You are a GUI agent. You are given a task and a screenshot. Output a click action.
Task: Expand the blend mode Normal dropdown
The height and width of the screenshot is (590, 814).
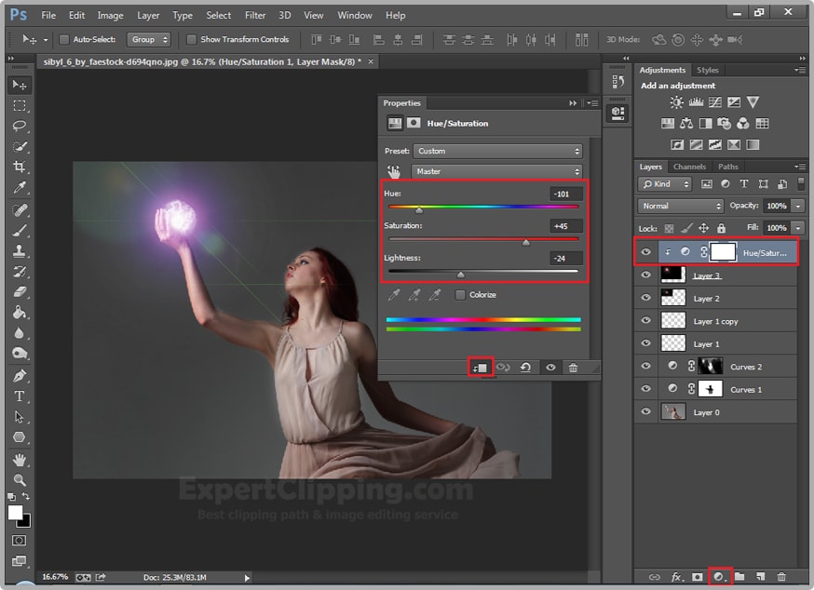click(681, 206)
